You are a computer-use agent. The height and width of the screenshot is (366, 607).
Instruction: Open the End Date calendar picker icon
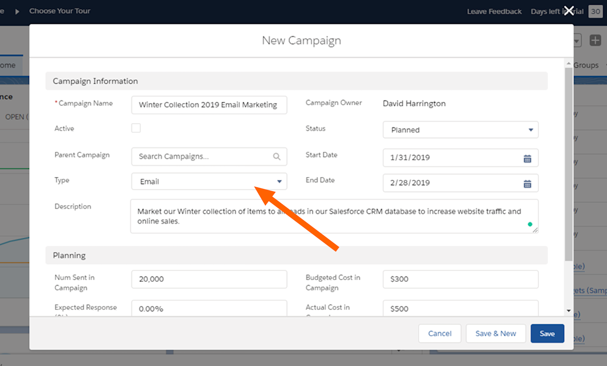[x=527, y=183]
